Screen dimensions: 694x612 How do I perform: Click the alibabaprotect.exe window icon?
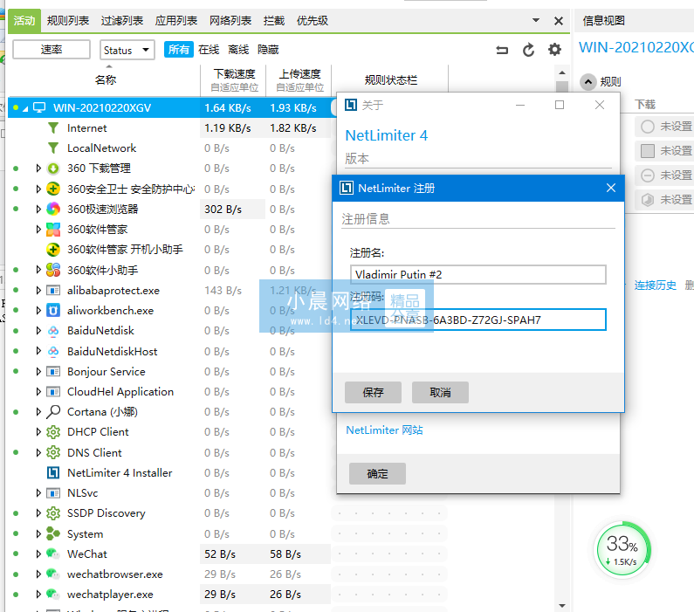point(53,291)
